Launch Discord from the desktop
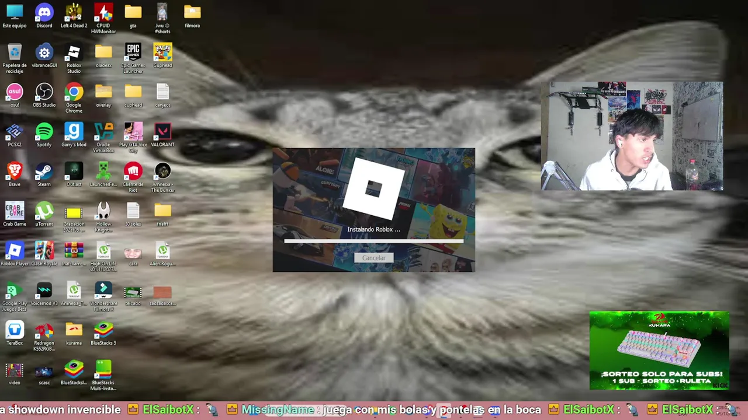The width and height of the screenshot is (748, 420). pyautogui.click(x=44, y=16)
